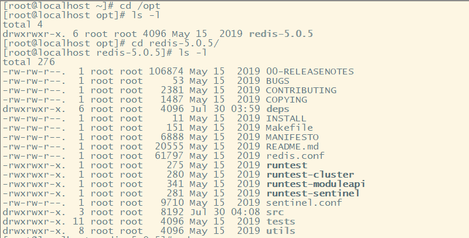This screenshot has height=238, width=469.
Task: Click the file size 61797
Action: [169, 156]
